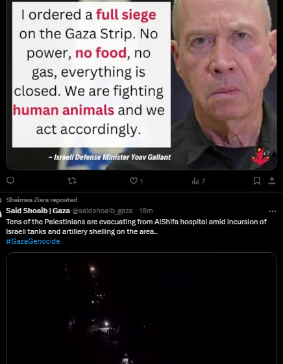Open the "Shaimaa Ziara reposted" link
Screen dimensions: 283x364
(42, 200)
